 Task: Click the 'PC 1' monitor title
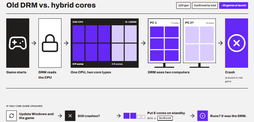click(x=153, y=23)
